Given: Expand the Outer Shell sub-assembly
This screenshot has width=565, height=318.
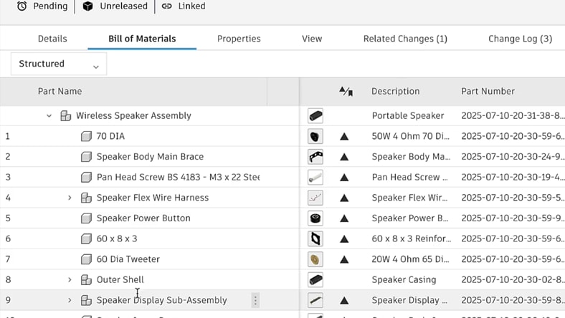Looking at the screenshot, I should [x=70, y=280].
